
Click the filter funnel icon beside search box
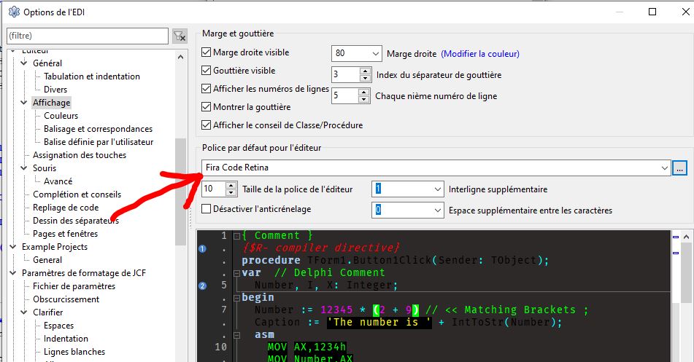[179, 36]
